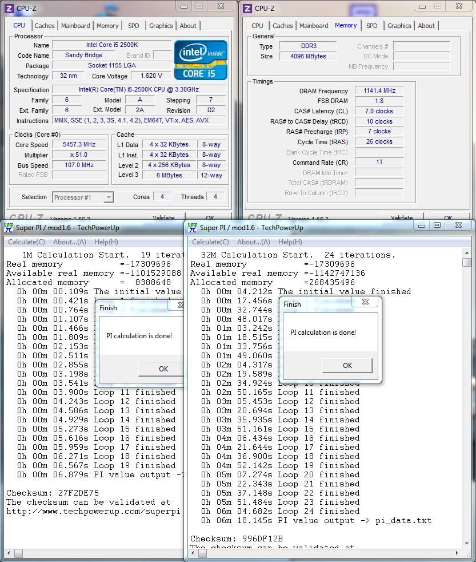Click the Bus Speed value 107.0 MHz
The image size is (476, 562).
pos(79,165)
